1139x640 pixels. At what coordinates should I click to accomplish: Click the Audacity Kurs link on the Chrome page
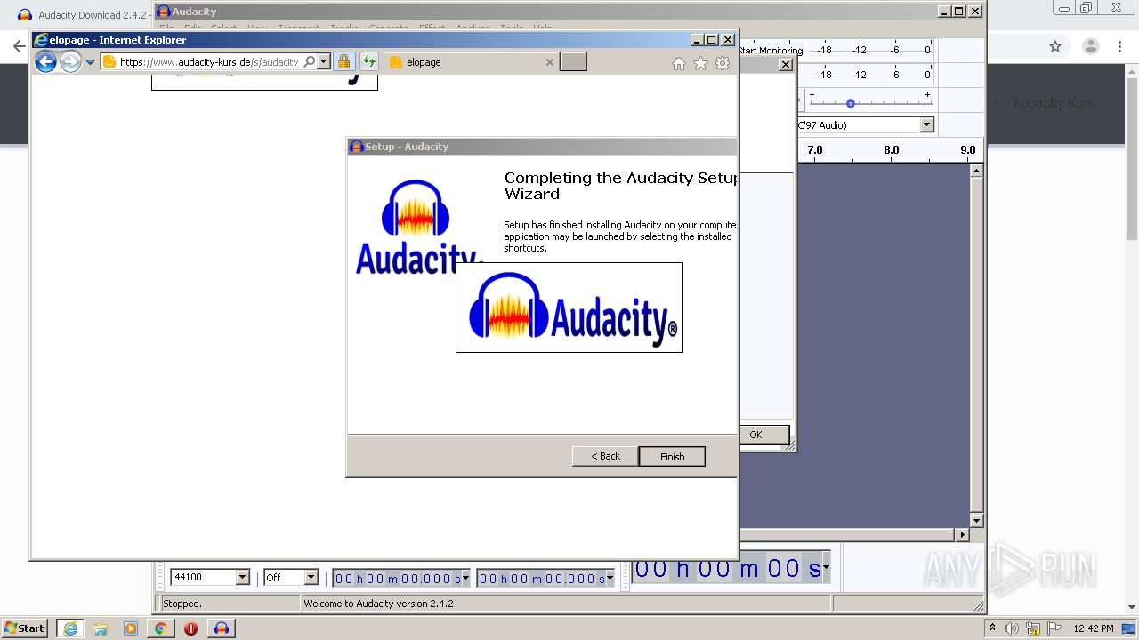tap(1054, 103)
